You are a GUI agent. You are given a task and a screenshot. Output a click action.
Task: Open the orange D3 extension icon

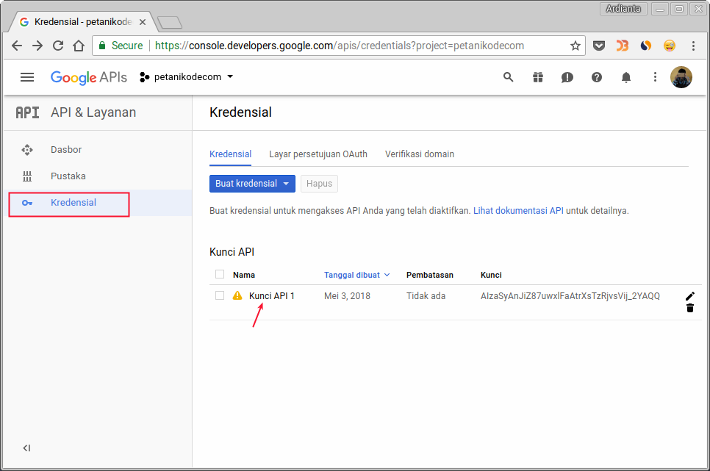tap(623, 46)
